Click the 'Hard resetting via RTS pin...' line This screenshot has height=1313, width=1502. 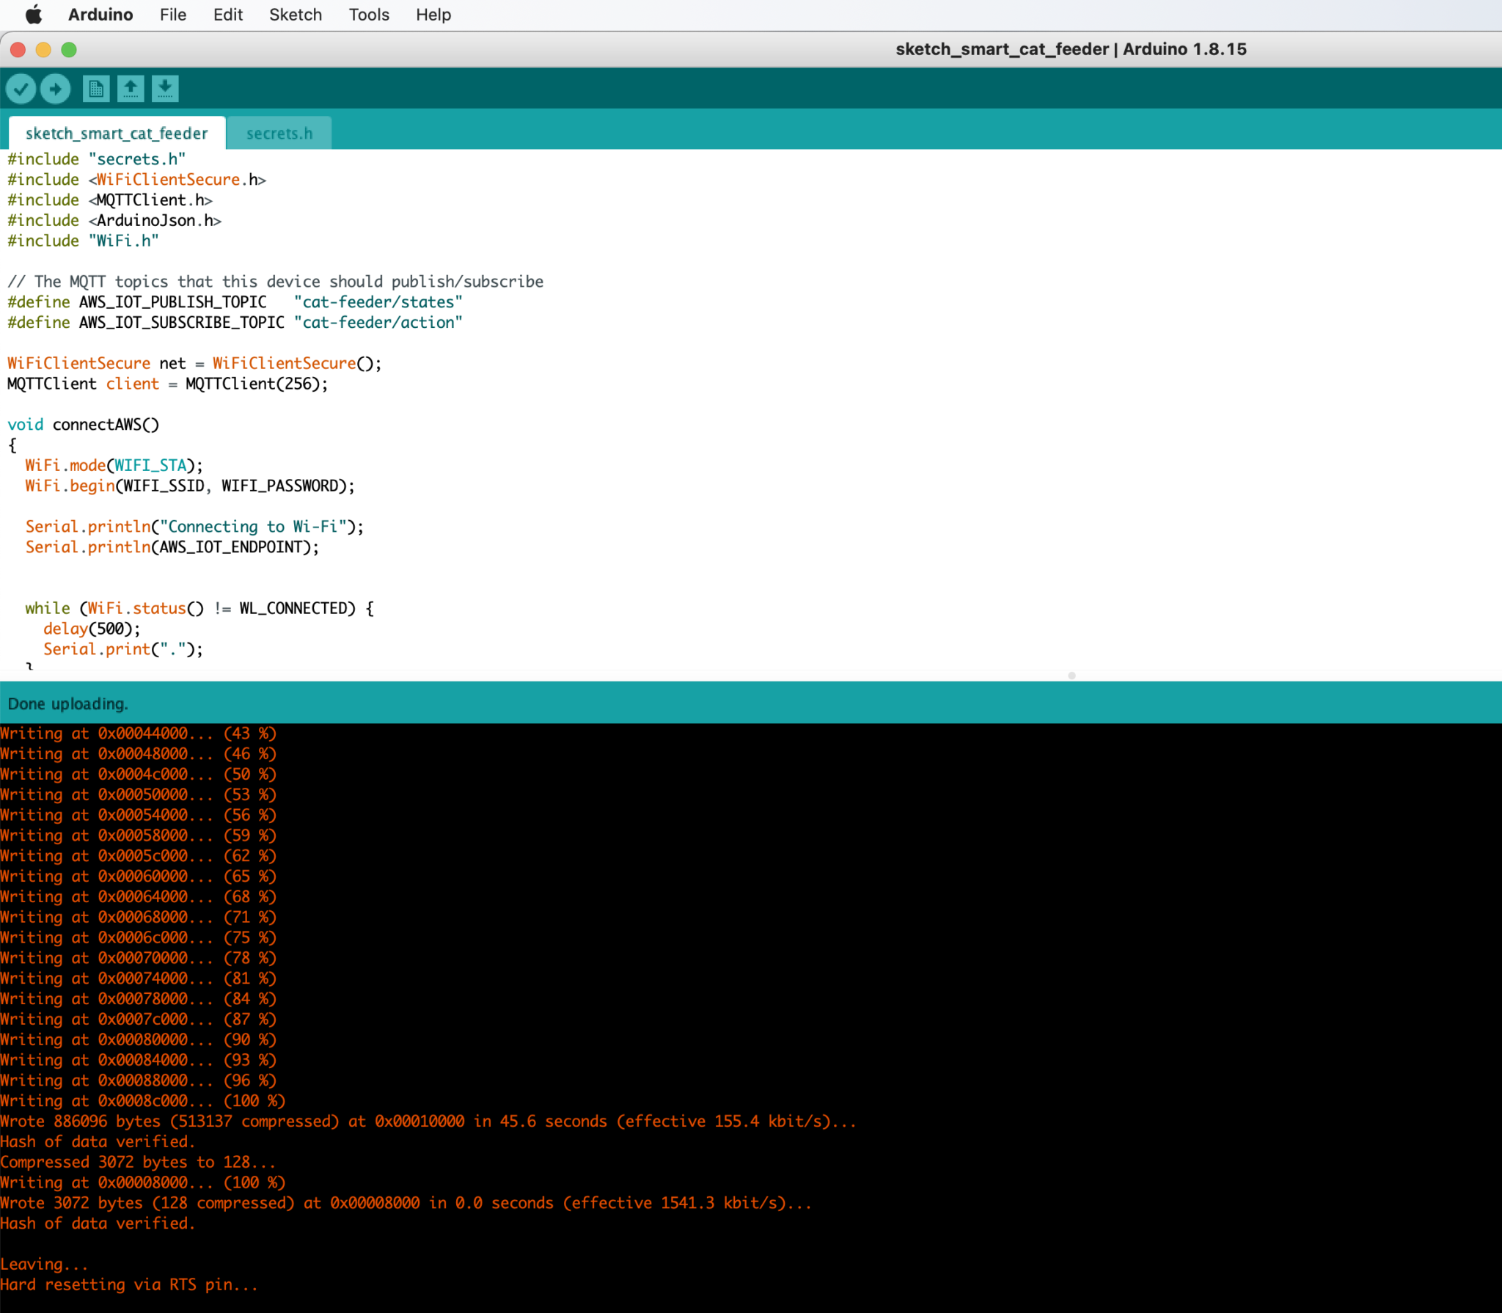129,1285
